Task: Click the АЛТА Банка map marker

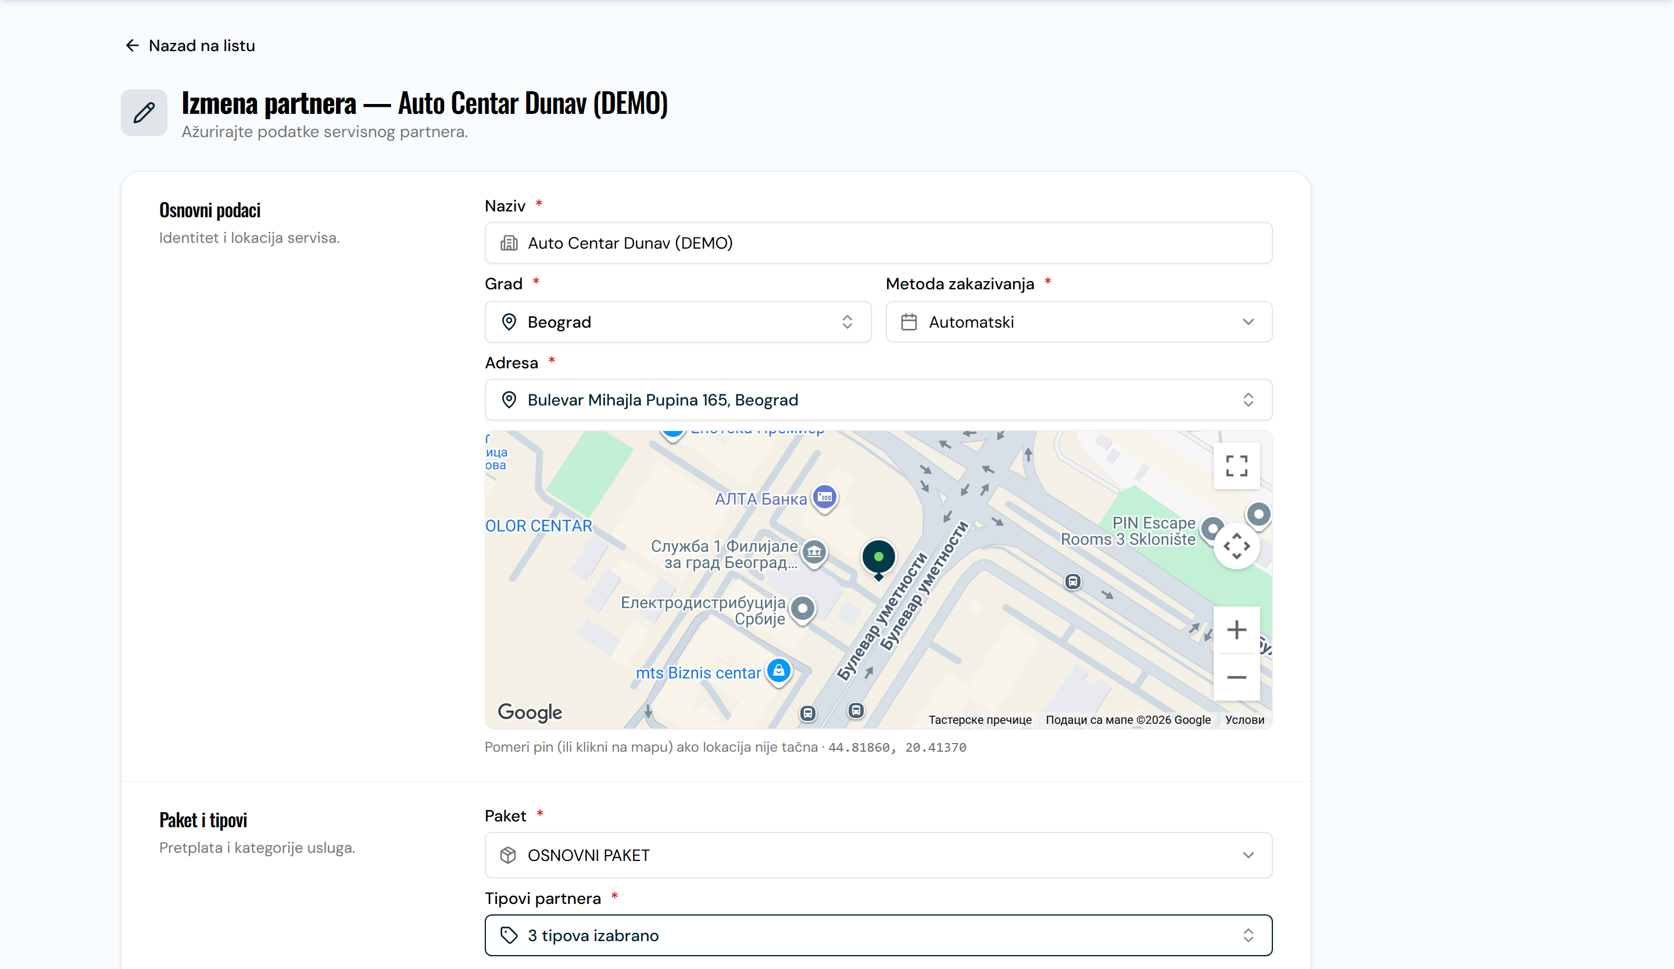Action: coord(824,497)
